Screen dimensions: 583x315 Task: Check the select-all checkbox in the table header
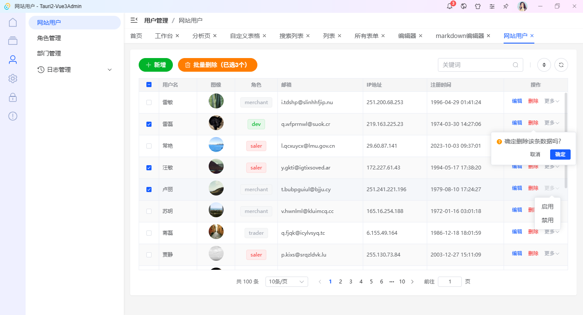tap(149, 85)
